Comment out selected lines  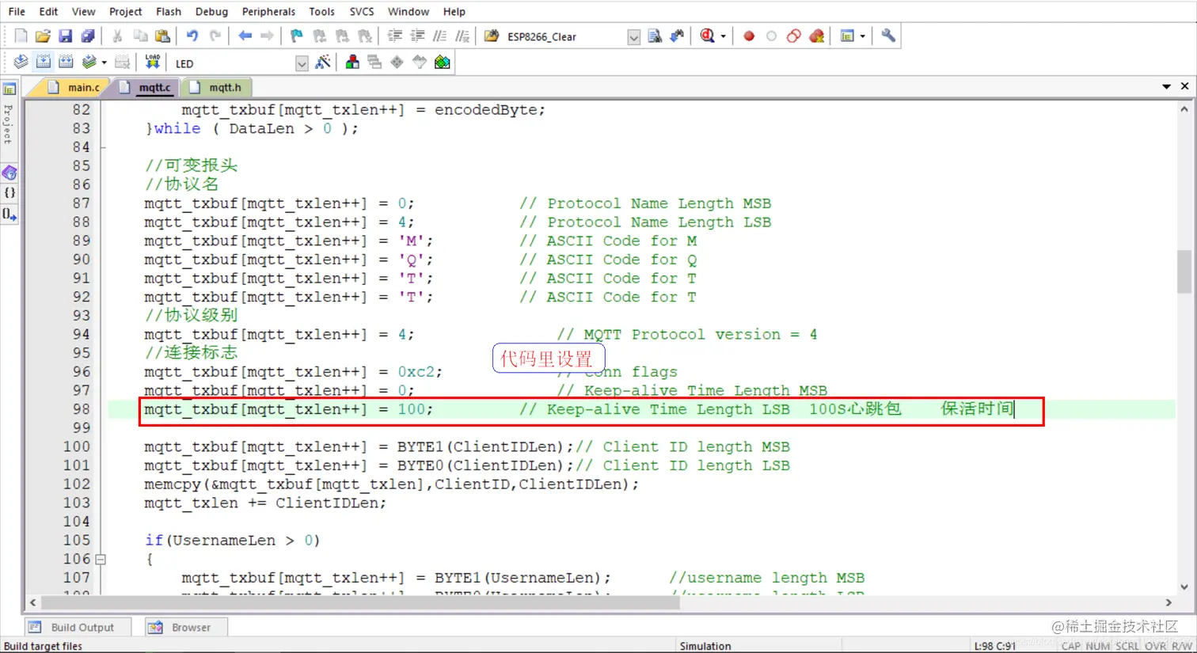click(439, 36)
